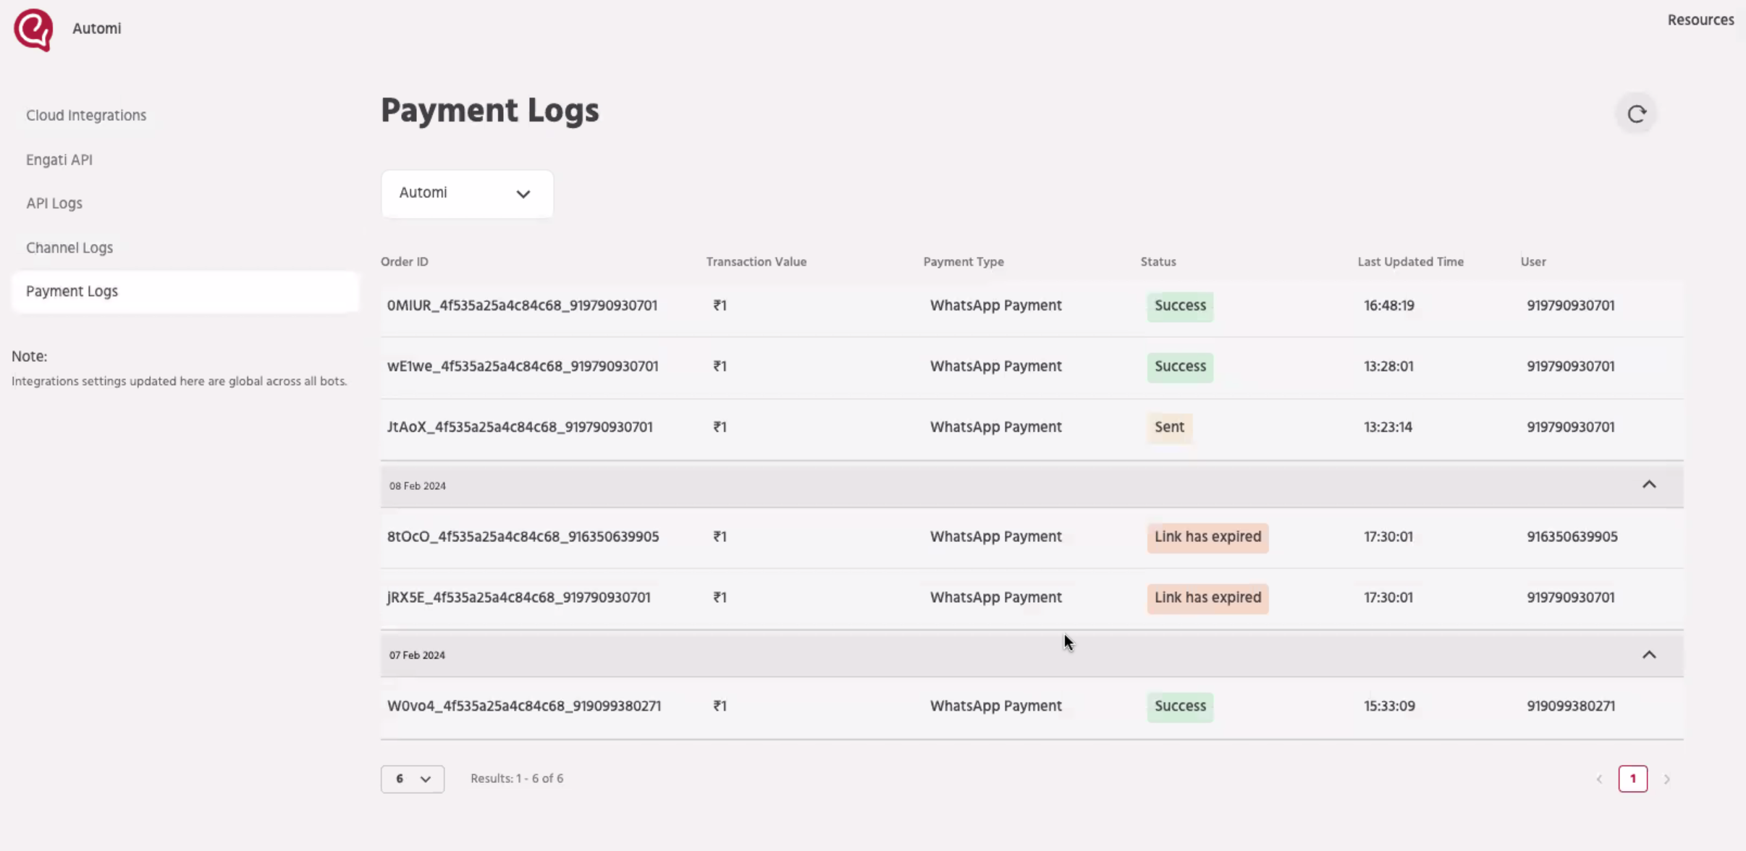Collapse the 08 Feb 2024 section via its chevron
The width and height of the screenshot is (1746, 851).
pos(1650,485)
